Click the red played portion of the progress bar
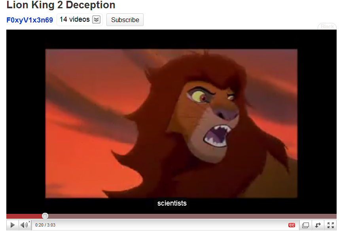This screenshot has height=234, width=339. click(x=24, y=216)
